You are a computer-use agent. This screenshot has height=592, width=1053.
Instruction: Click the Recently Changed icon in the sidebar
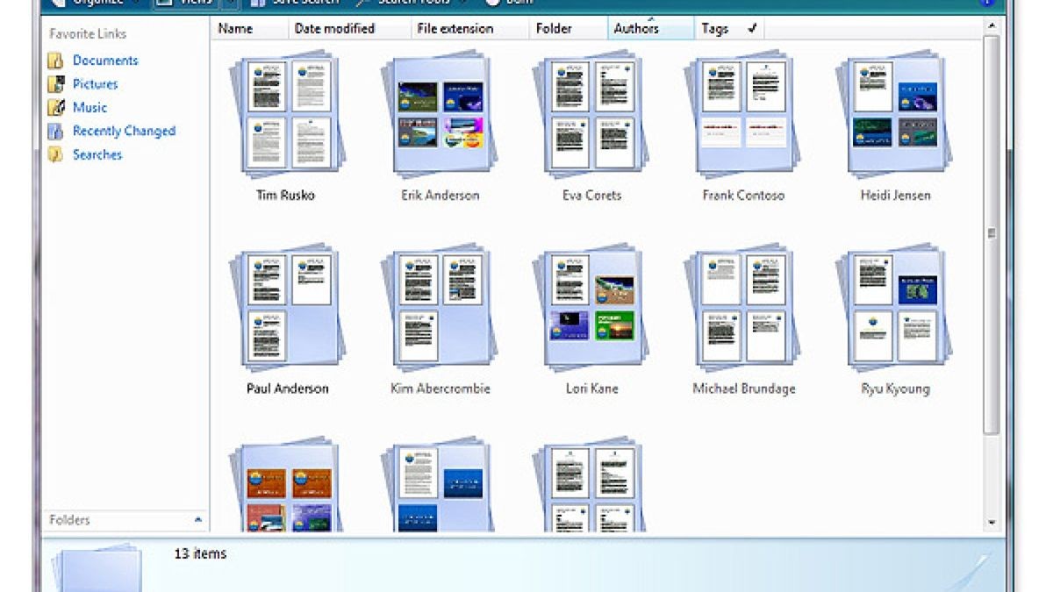coord(56,132)
